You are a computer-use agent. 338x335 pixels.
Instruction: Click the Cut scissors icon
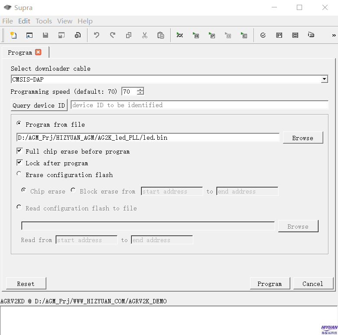coord(145,35)
